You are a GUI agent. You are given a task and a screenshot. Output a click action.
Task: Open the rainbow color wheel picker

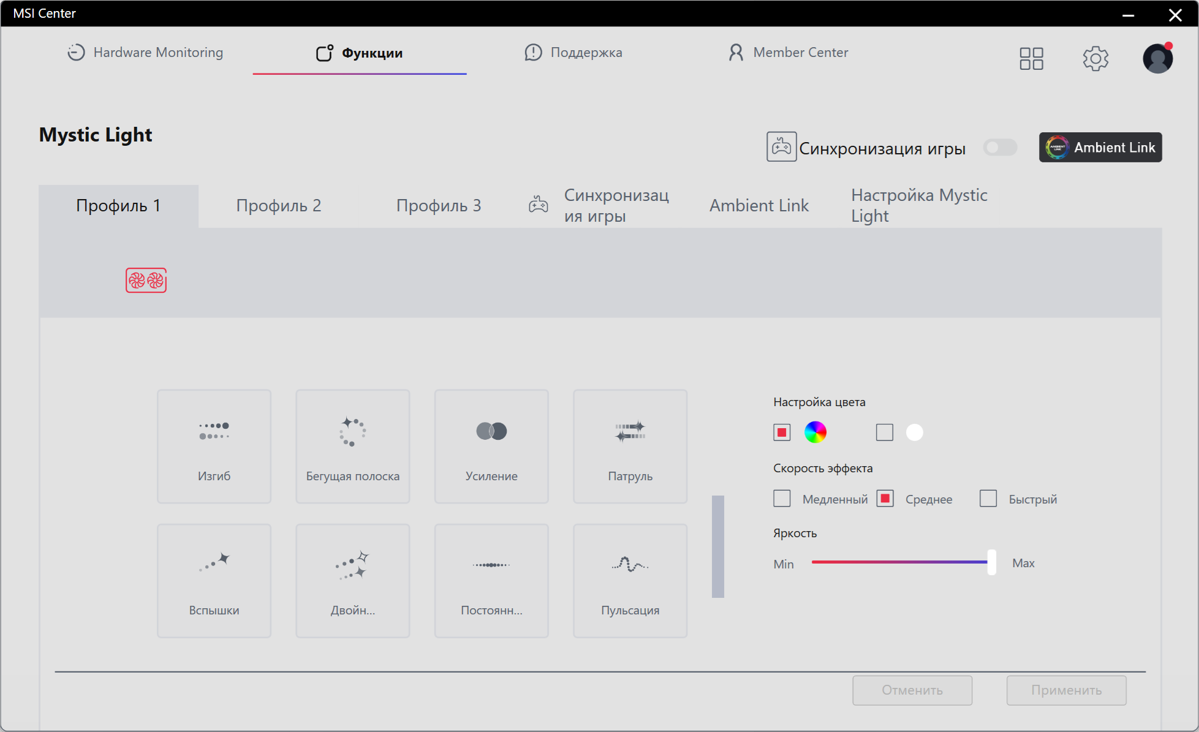(x=815, y=432)
